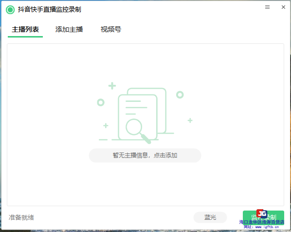Open the hamburger menu icon
This screenshot has width=291, height=232.
[x=267, y=7]
